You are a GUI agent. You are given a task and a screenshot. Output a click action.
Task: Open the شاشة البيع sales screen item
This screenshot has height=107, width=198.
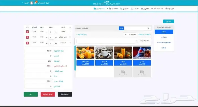(x=99, y=8)
